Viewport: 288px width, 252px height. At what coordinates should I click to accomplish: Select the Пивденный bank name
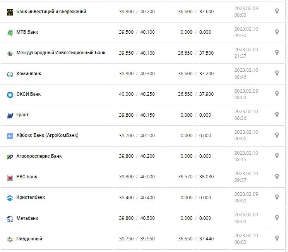[x=29, y=239]
